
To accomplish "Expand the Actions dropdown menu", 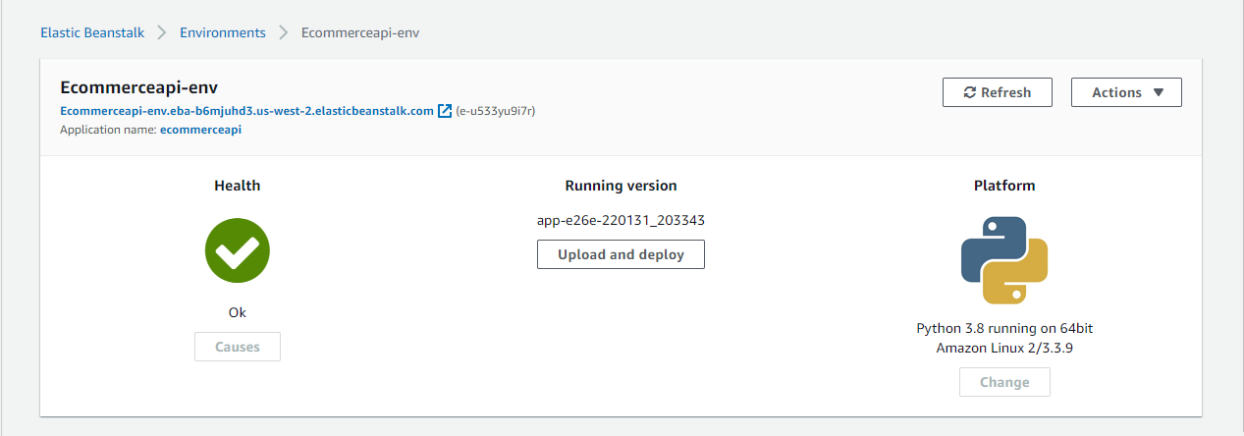I will [1126, 92].
